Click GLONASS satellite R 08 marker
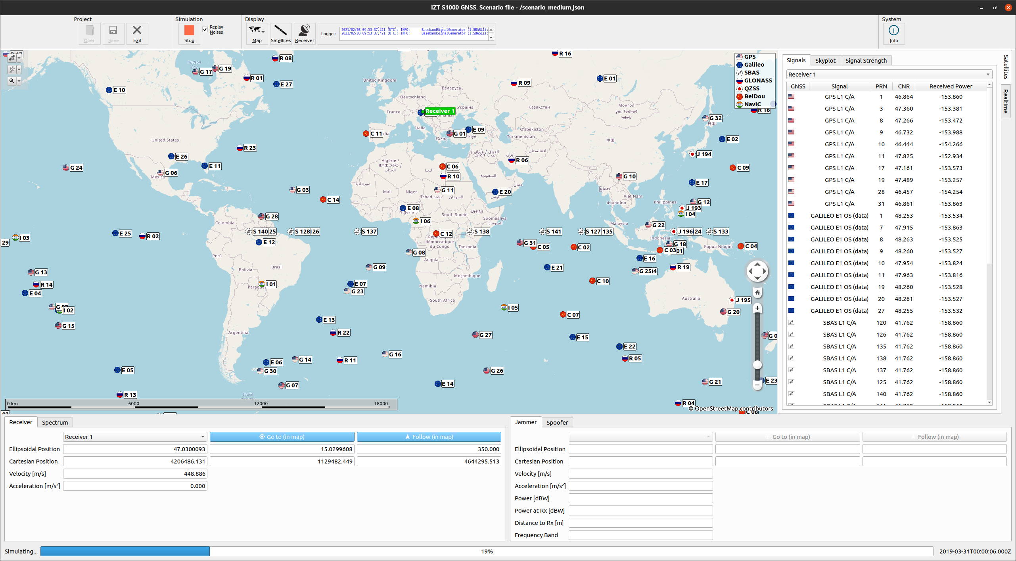Image resolution: width=1016 pixels, height=561 pixels. pyautogui.click(x=282, y=58)
